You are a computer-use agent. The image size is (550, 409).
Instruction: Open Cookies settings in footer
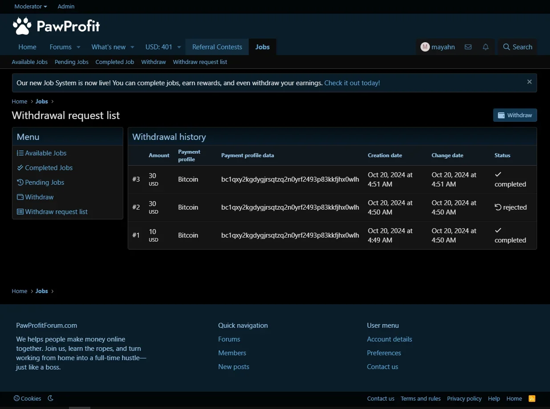(x=28, y=398)
